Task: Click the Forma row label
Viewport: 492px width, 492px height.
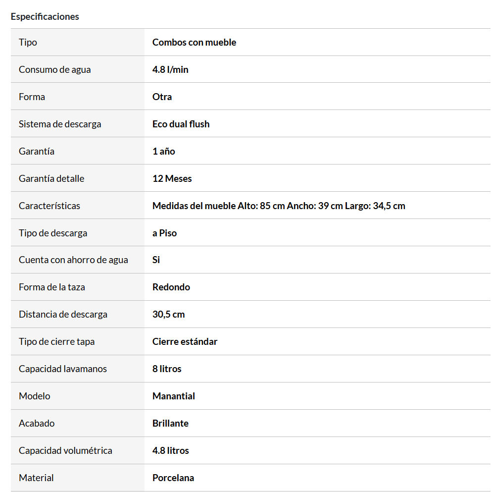Action: (32, 97)
